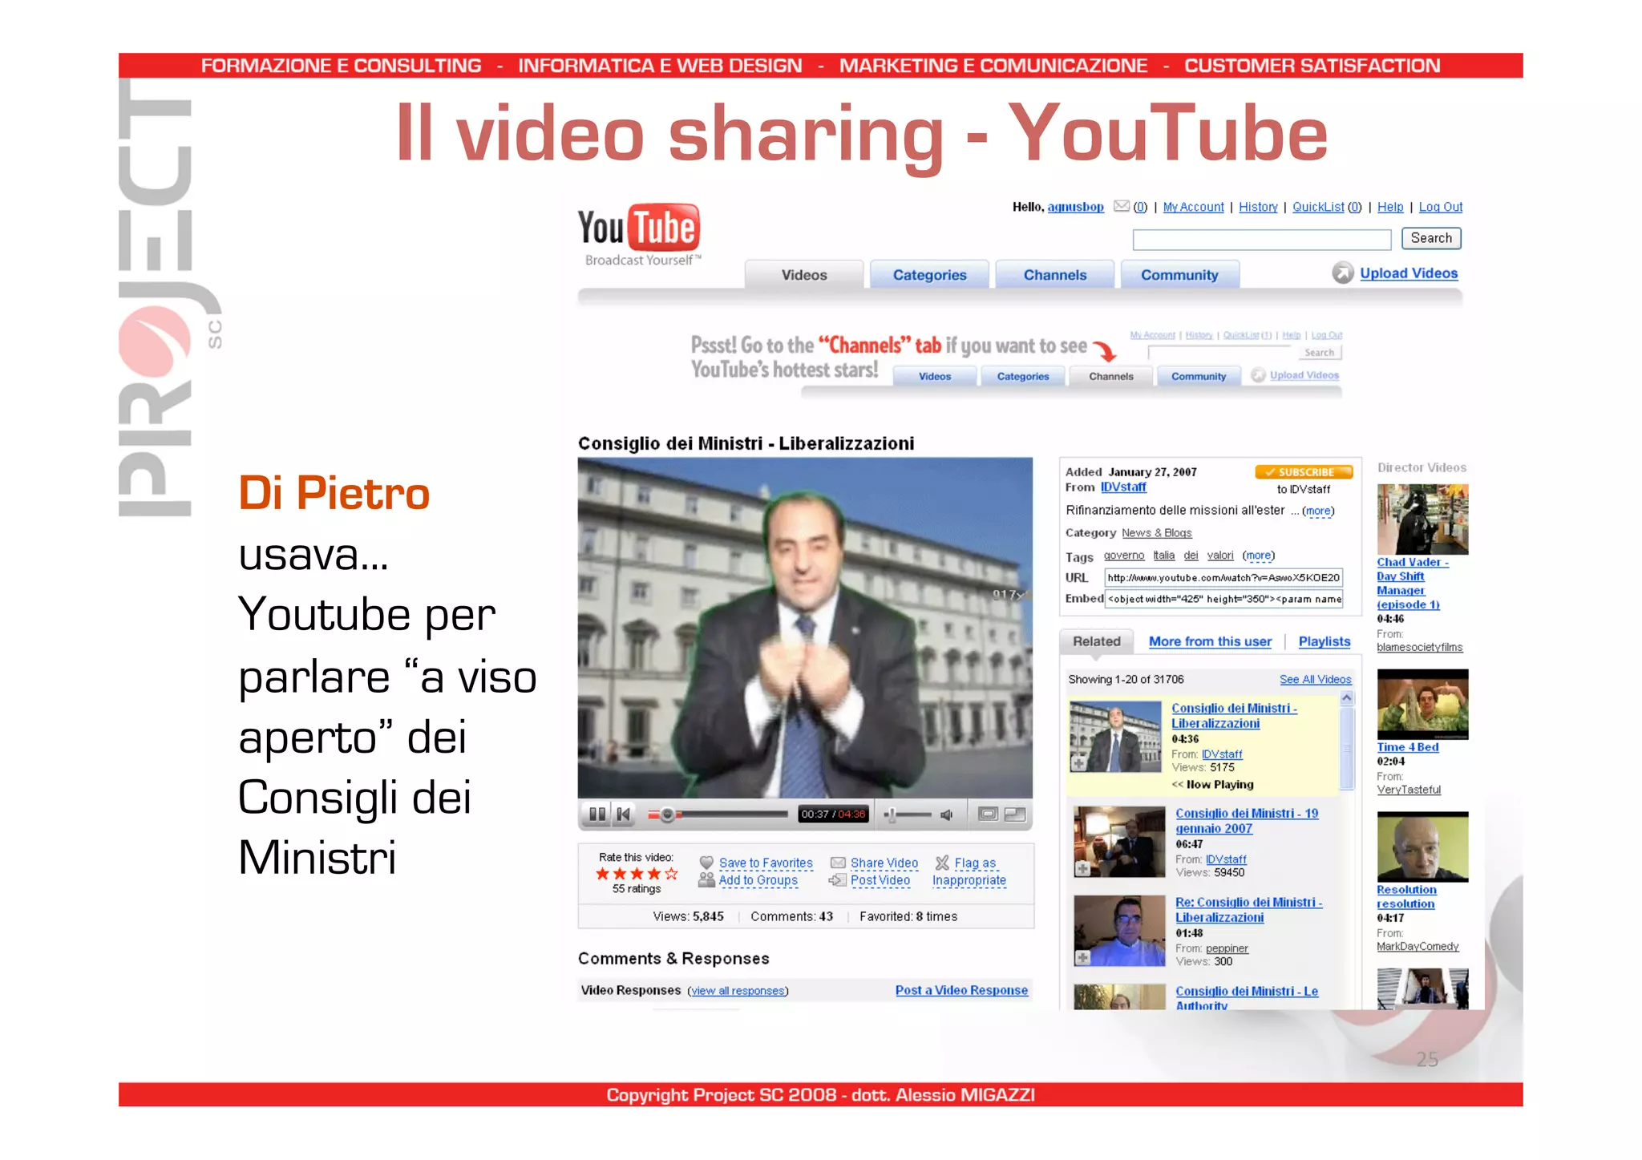Click Save to Favorites link
Image resolution: width=1642 pixels, height=1160 pixels.
click(x=766, y=863)
